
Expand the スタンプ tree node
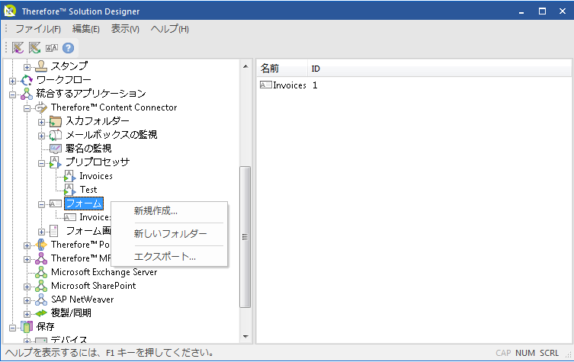[x=27, y=67]
